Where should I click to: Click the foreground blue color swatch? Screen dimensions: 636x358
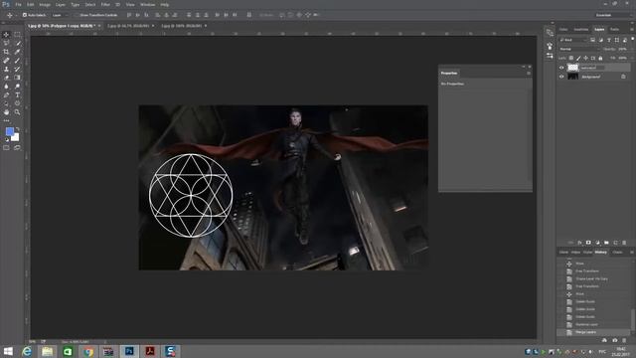pyautogui.click(x=9, y=131)
